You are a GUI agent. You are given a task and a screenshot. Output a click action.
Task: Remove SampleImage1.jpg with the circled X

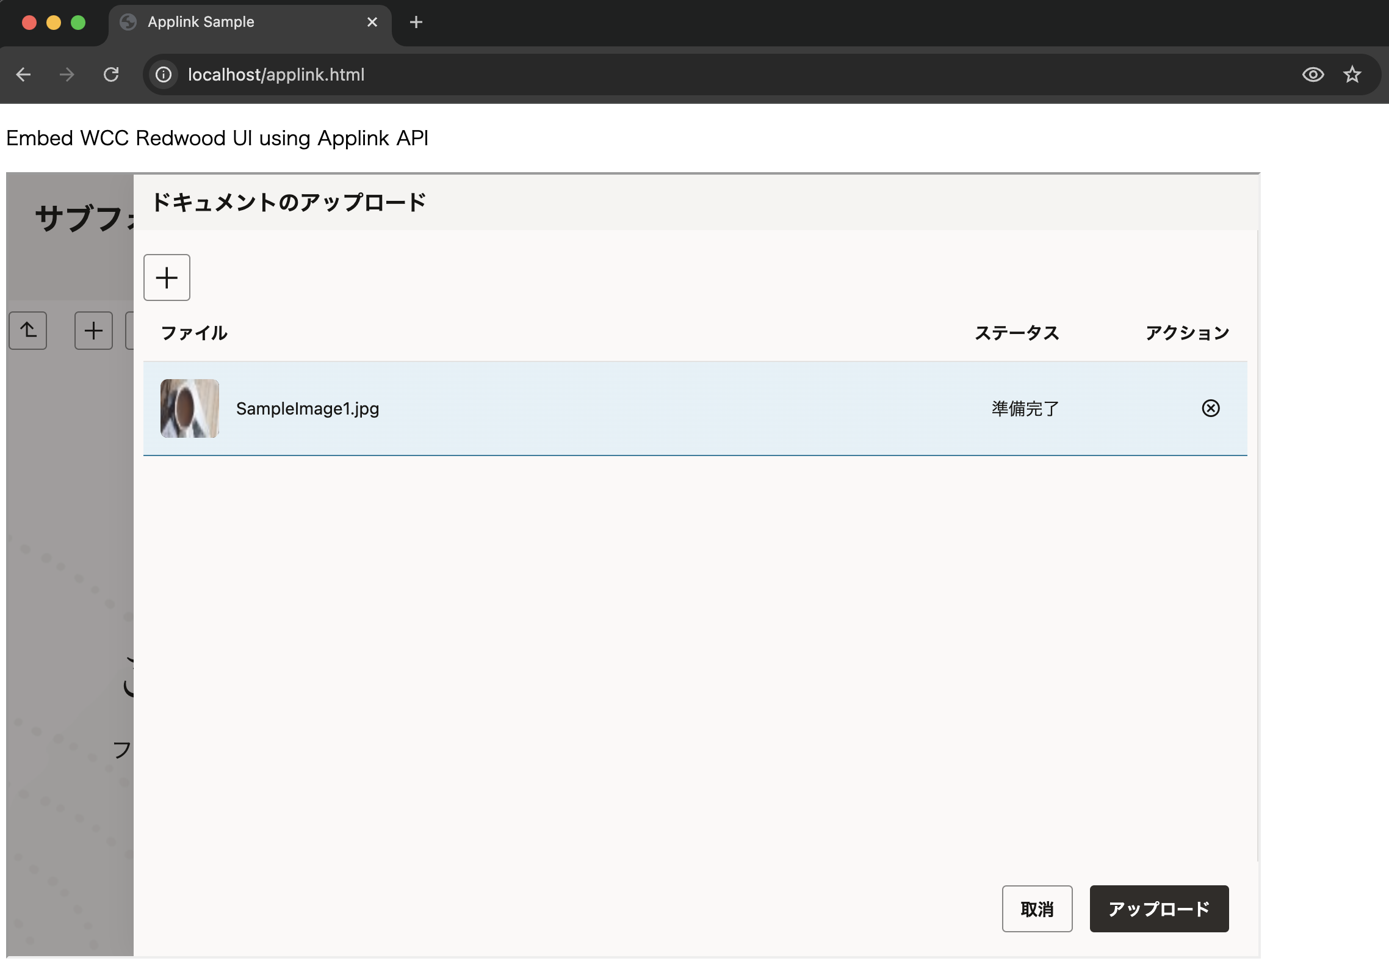1210,408
